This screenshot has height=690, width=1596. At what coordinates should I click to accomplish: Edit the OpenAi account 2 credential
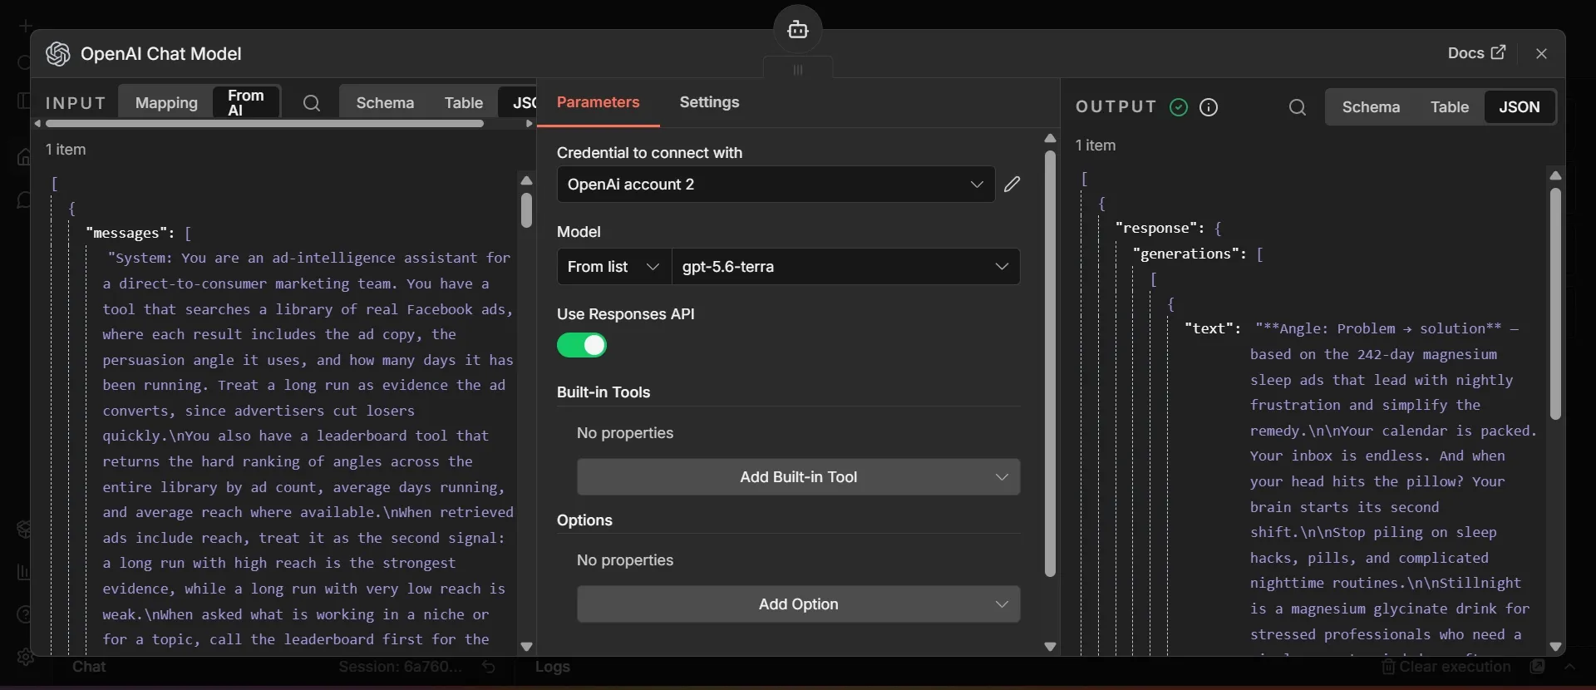1012,185
